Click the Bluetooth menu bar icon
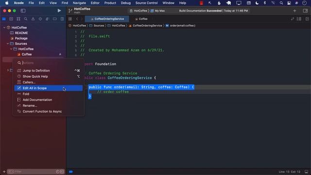The image size is (311, 175). point(264,3)
